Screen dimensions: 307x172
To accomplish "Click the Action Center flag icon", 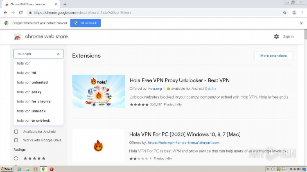I will [284, 169].
